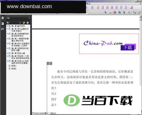Open bookmark options gear menu

(x=8, y=23)
